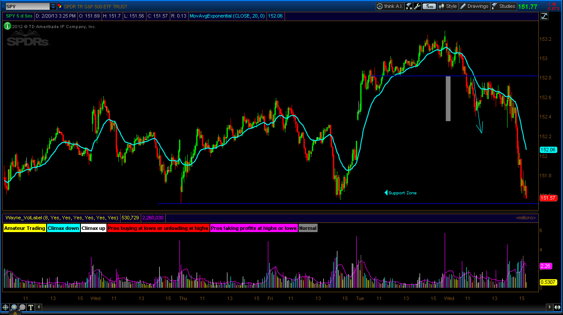The image size is (563, 315).
Task: Open the Drawings menu
Action: tap(474, 6)
